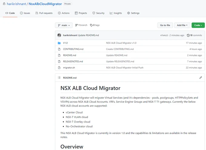Click harikrishnant owner link in header
Image resolution: width=206 pixels, height=150 pixels.
[16, 4]
